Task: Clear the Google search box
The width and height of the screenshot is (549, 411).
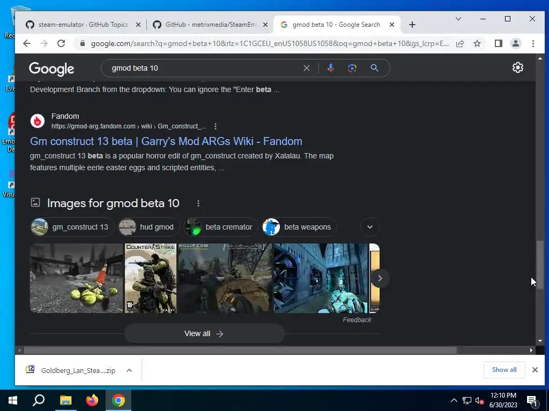Action: 306,68
